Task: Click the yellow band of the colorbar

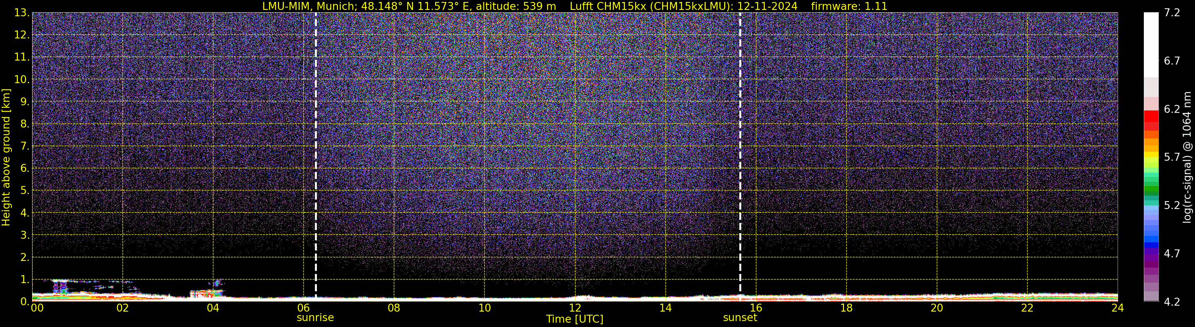Action: coord(1151,155)
